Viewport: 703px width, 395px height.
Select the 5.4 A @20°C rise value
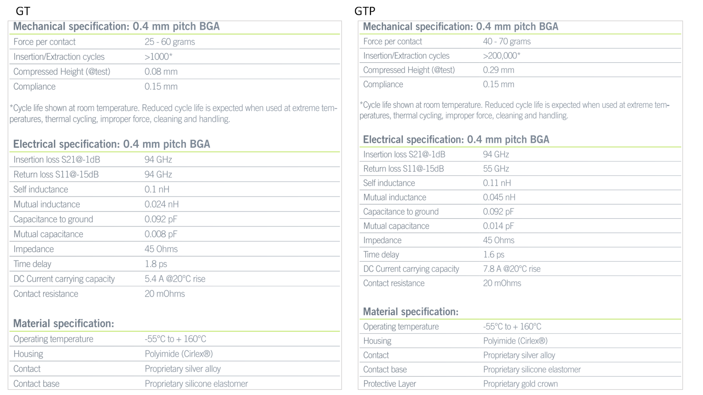pyautogui.click(x=175, y=279)
